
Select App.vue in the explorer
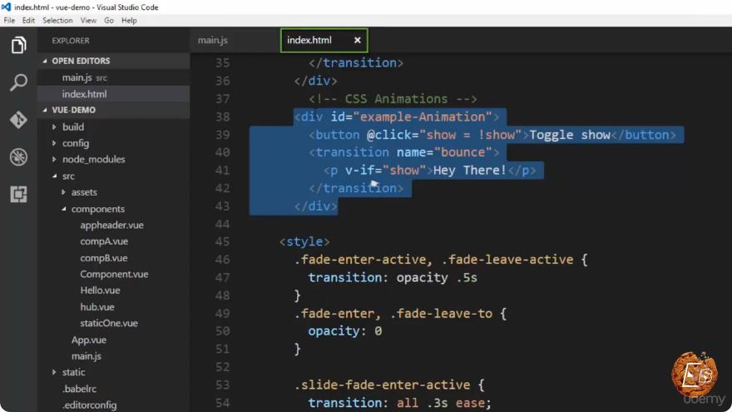pyautogui.click(x=89, y=340)
